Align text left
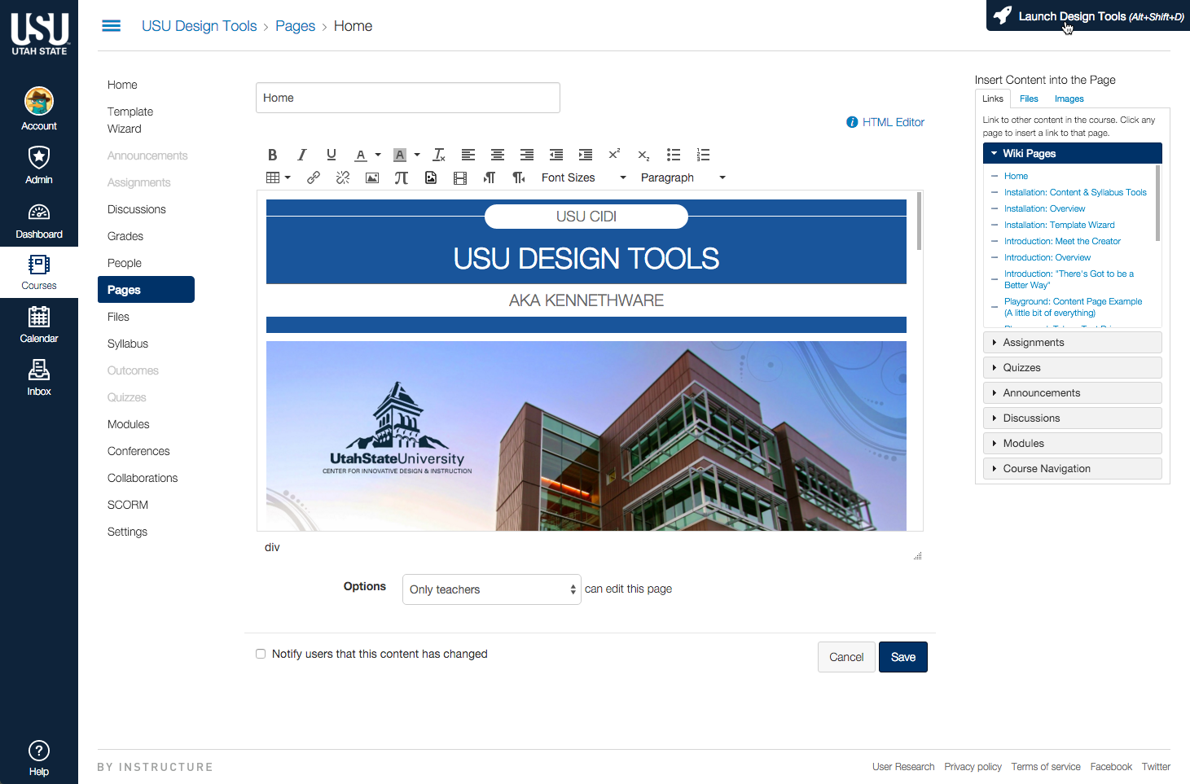 468,155
